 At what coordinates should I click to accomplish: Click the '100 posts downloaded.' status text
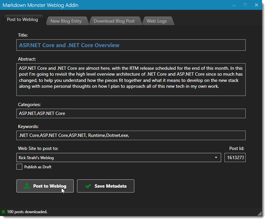coord(27,212)
